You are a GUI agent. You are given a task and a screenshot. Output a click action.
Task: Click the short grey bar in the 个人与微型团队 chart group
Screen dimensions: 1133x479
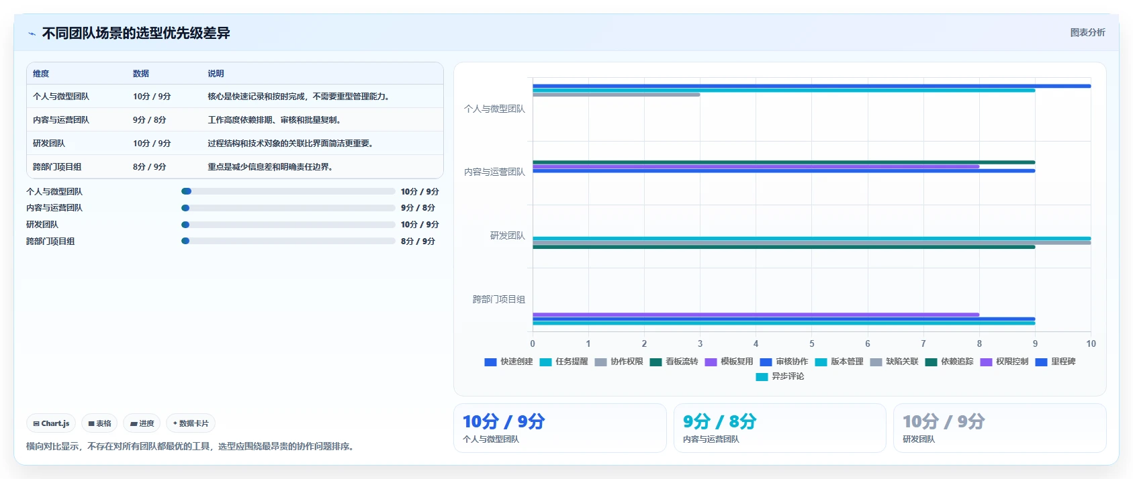click(x=617, y=95)
